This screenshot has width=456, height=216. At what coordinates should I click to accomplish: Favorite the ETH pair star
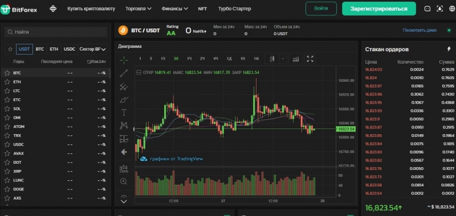coord(7,82)
